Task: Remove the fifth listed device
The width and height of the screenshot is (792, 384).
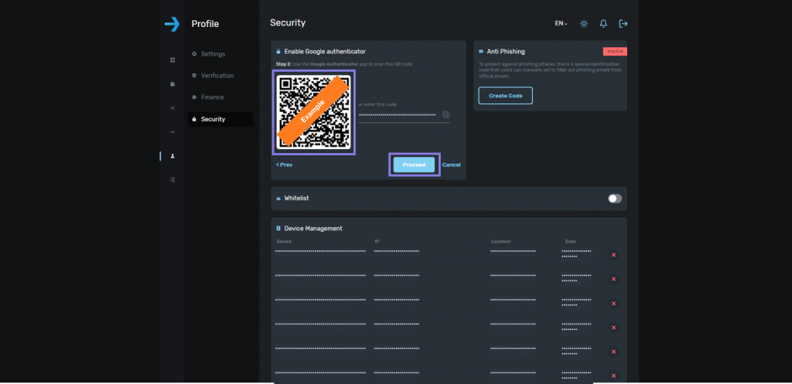Action: tap(613, 352)
